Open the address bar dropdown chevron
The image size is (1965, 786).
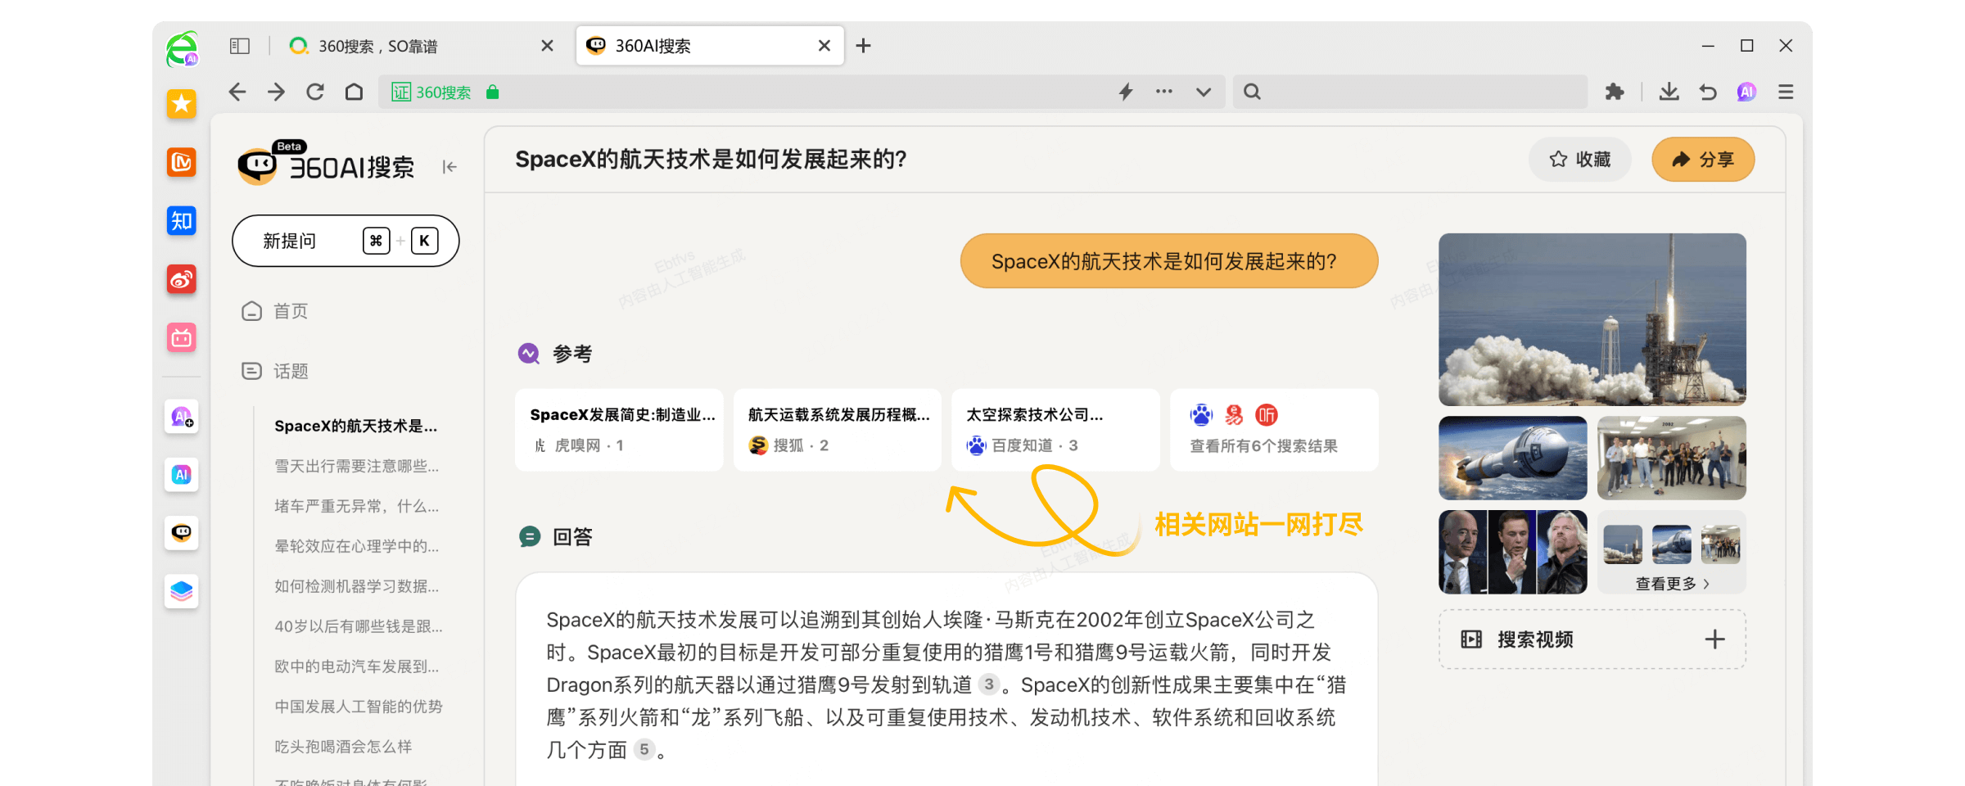1202,92
